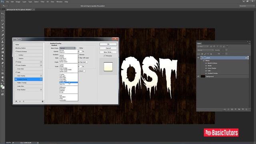Click the trash icon in Layer Style dialog
The height and width of the screenshot is (144, 256).
43,101
